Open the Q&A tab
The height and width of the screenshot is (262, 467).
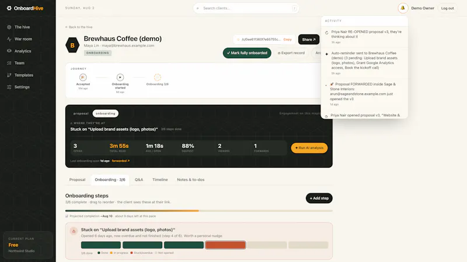(139, 180)
